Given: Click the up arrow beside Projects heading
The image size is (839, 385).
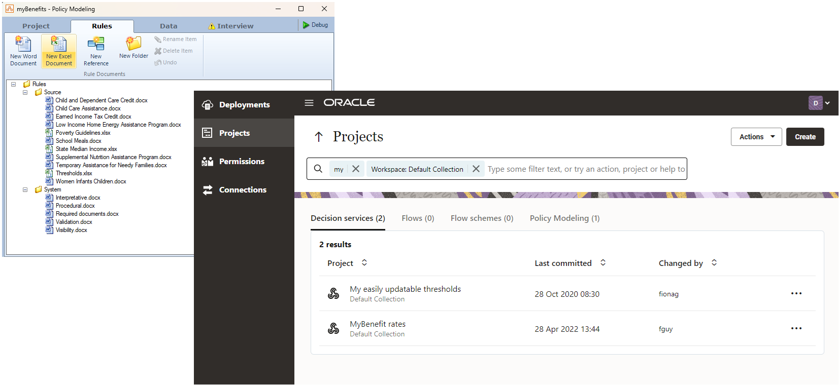Looking at the screenshot, I should click(319, 137).
